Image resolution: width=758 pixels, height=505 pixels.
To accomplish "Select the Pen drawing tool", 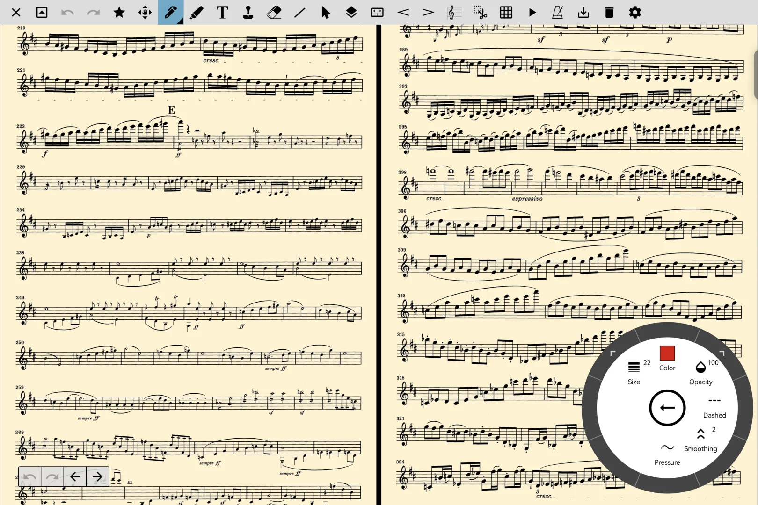I will coord(171,13).
